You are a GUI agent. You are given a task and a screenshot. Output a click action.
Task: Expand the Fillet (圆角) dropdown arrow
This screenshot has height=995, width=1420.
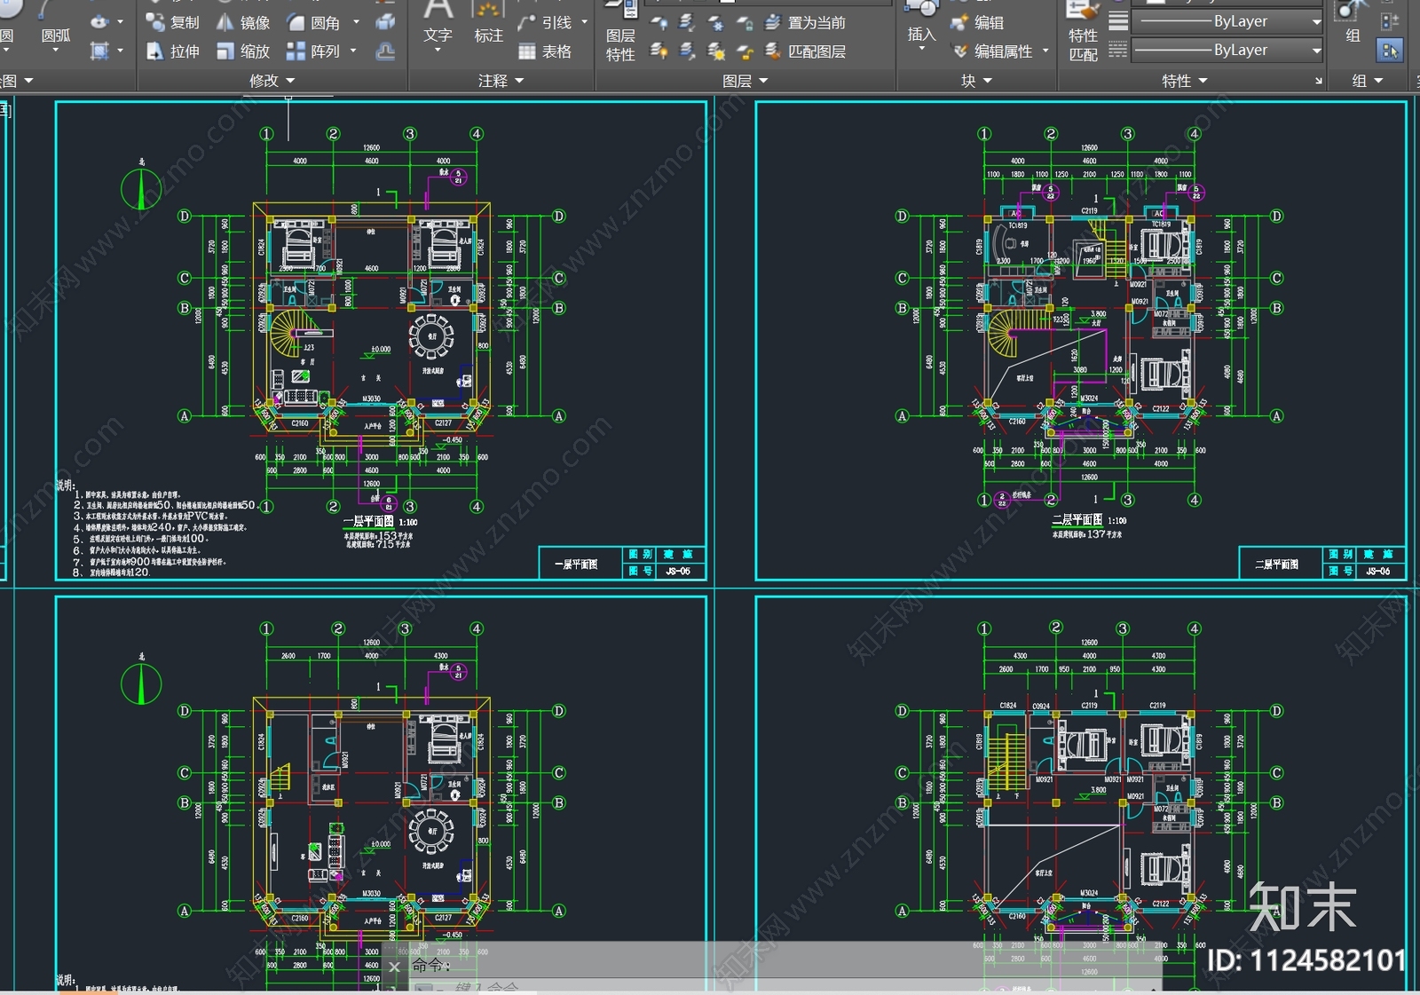pyautogui.click(x=357, y=22)
